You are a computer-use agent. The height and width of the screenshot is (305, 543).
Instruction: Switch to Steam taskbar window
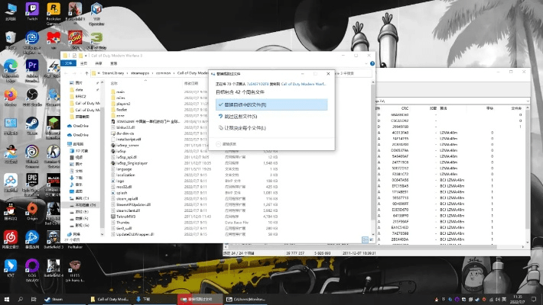tap(54, 299)
